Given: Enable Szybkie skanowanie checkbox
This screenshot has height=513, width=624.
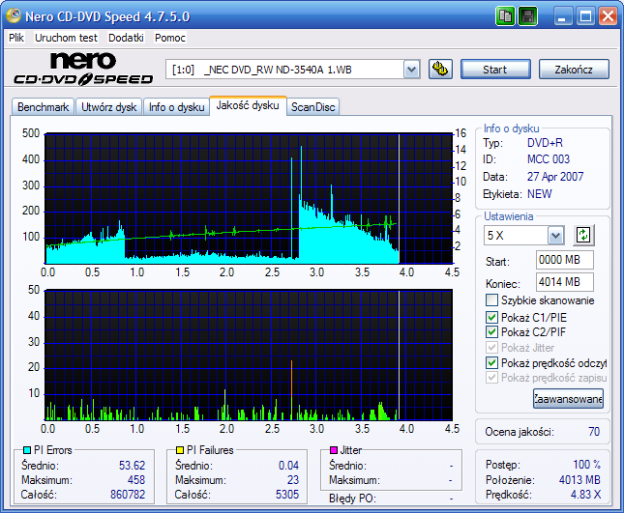Looking at the screenshot, I should 491,300.
